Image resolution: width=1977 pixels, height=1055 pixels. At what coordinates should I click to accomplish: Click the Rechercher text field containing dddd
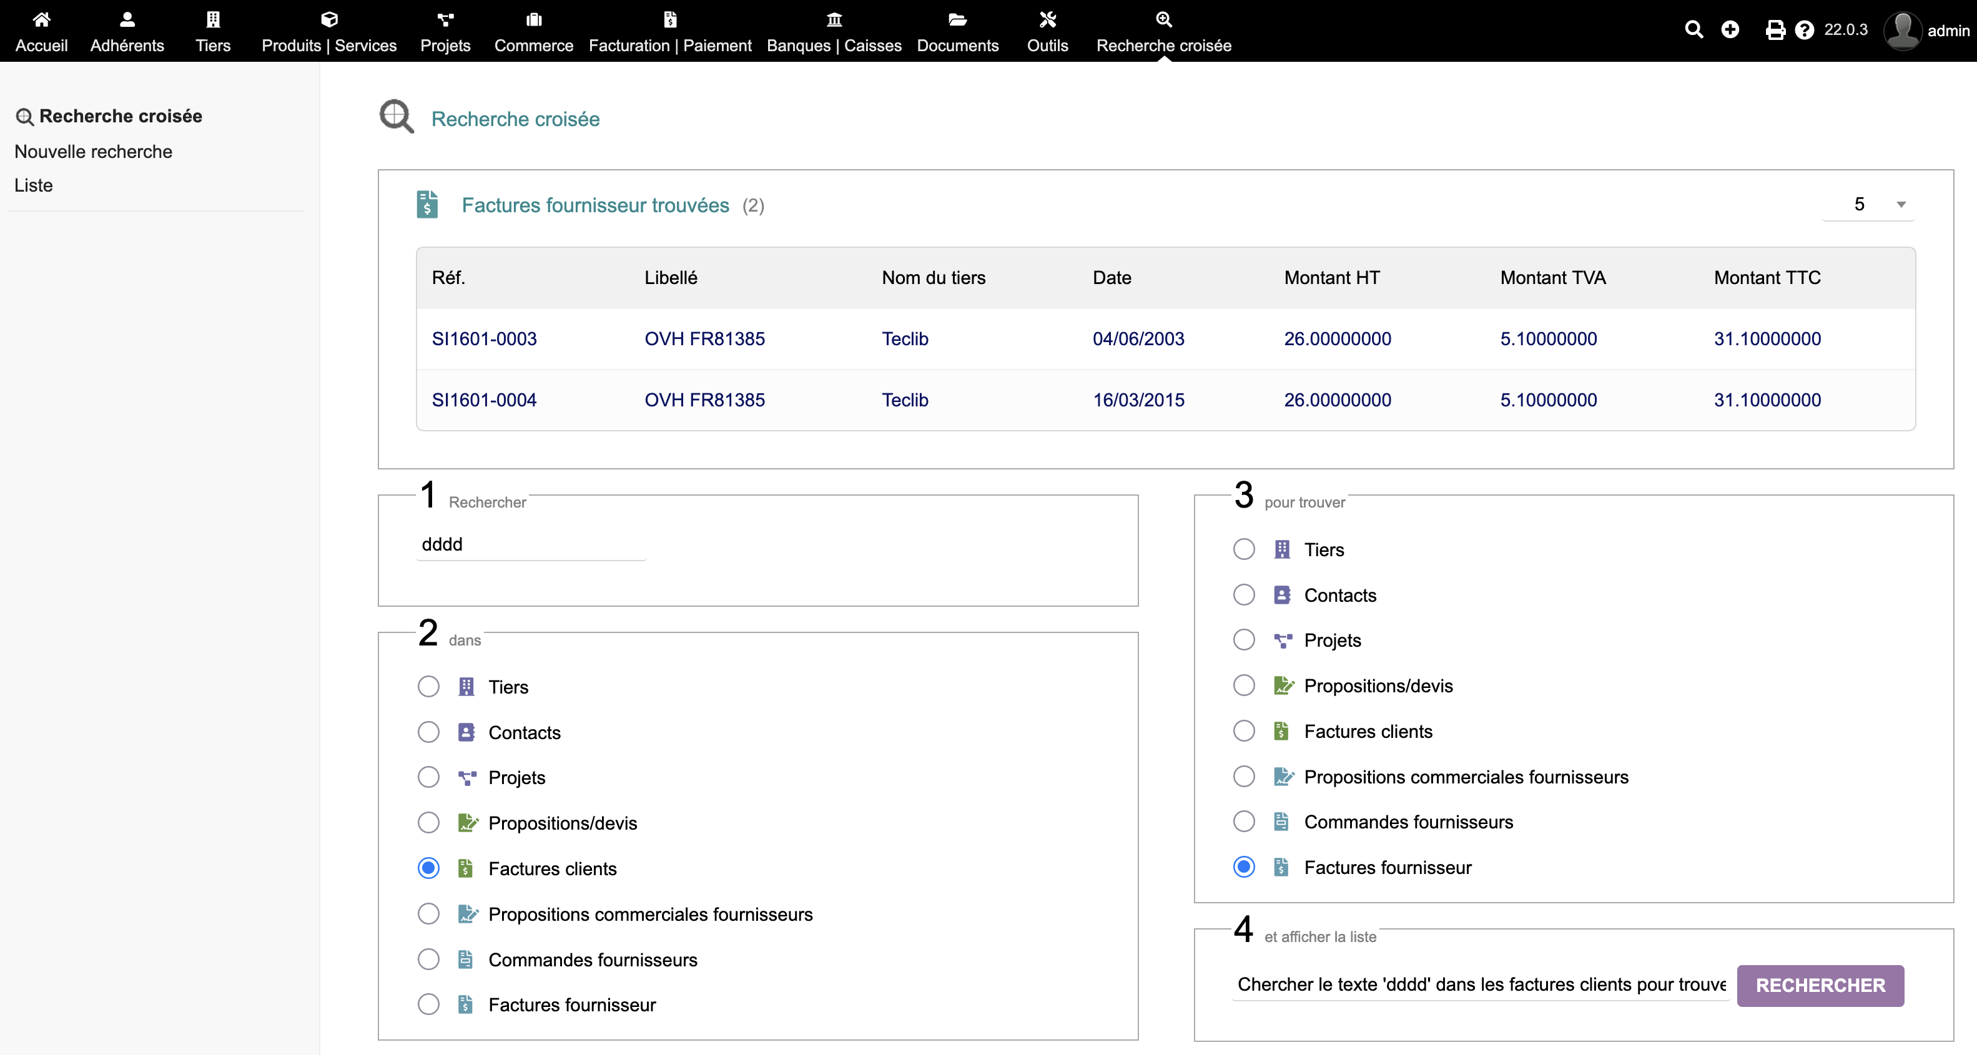click(530, 544)
